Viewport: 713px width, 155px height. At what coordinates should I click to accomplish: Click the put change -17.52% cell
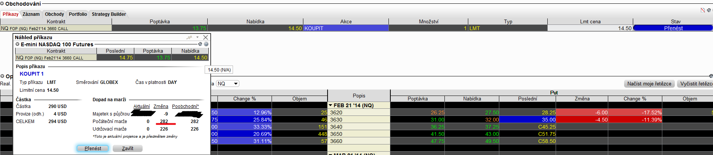635,112
